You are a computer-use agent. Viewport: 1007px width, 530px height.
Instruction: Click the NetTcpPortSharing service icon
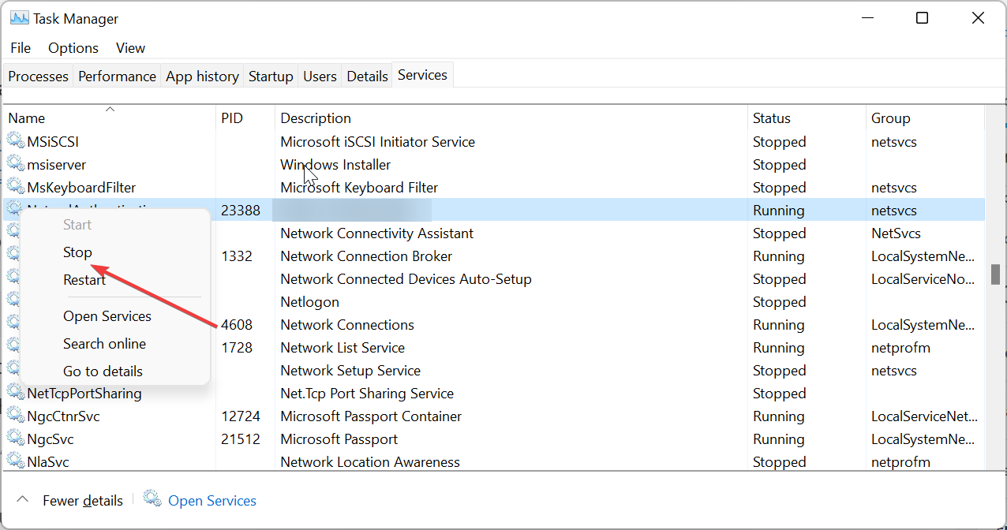click(x=16, y=393)
